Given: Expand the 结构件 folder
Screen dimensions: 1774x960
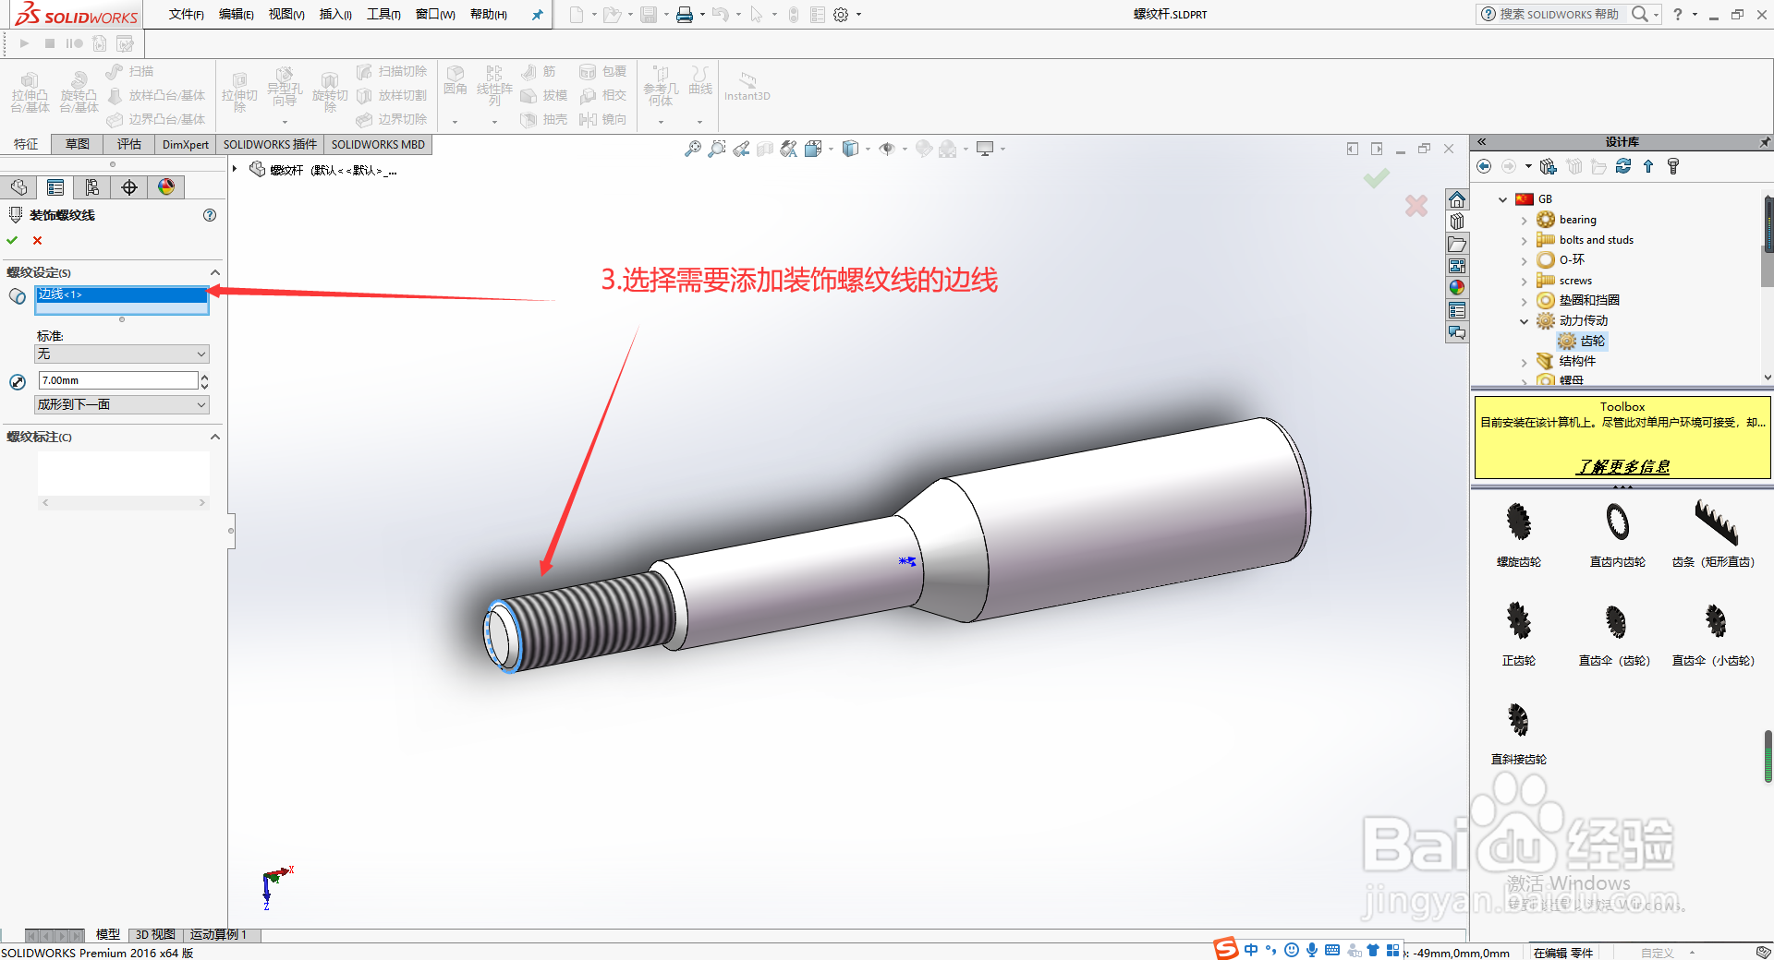Looking at the screenshot, I should [1525, 363].
